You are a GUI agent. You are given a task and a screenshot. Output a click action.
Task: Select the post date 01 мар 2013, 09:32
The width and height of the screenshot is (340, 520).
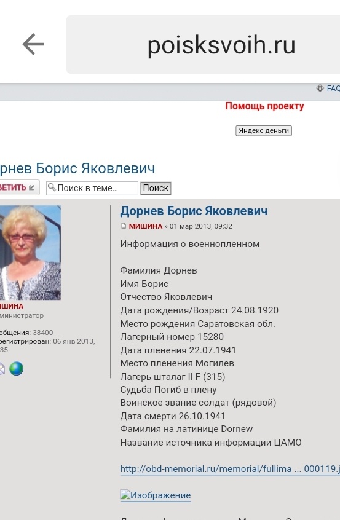[x=200, y=226]
